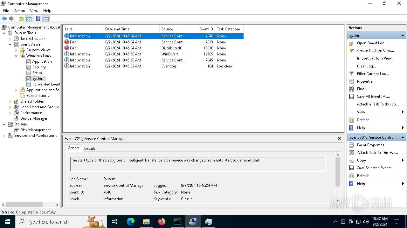Switch to the General tab
This screenshot has width=407, height=228.
pos(74,148)
